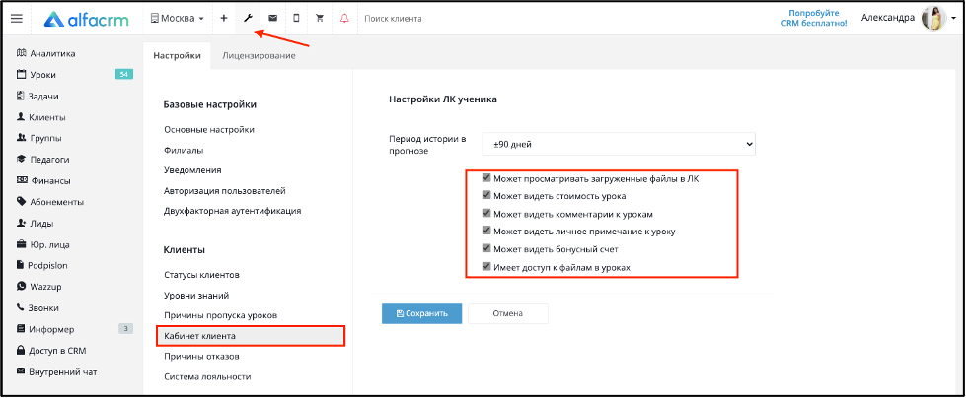Click the mobile phone icon
The width and height of the screenshot is (966, 398).
point(296,18)
